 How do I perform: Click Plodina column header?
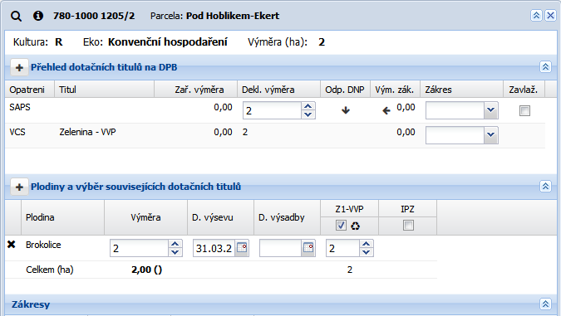pos(62,217)
